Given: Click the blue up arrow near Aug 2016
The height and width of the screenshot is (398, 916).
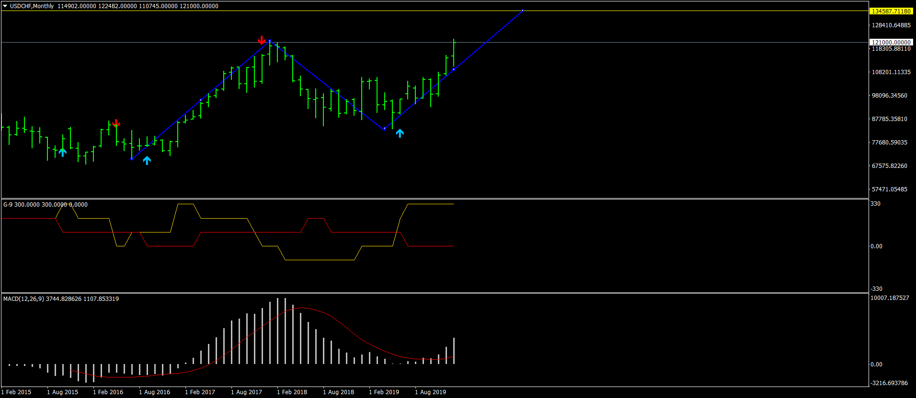Looking at the screenshot, I should [x=147, y=160].
